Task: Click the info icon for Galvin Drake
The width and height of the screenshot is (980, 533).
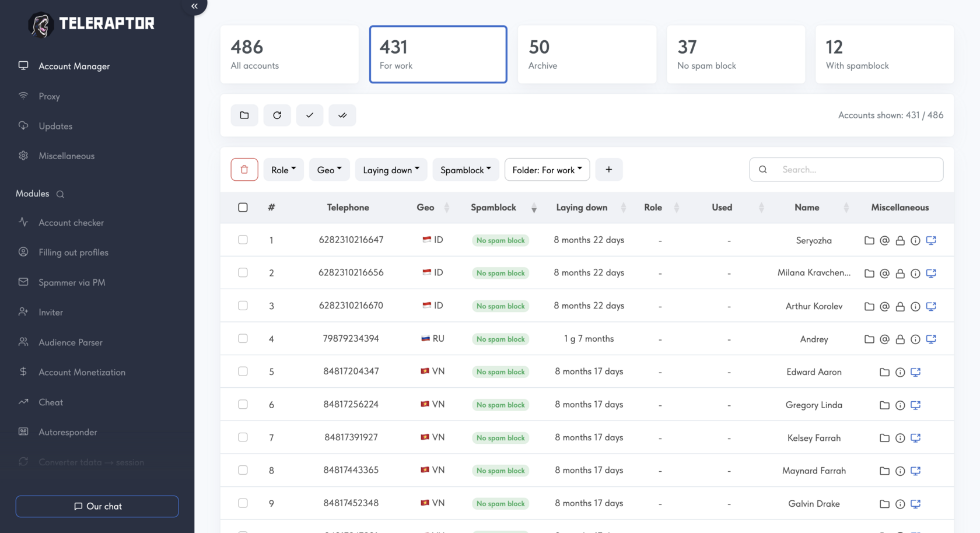Action: pyautogui.click(x=900, y=504)
